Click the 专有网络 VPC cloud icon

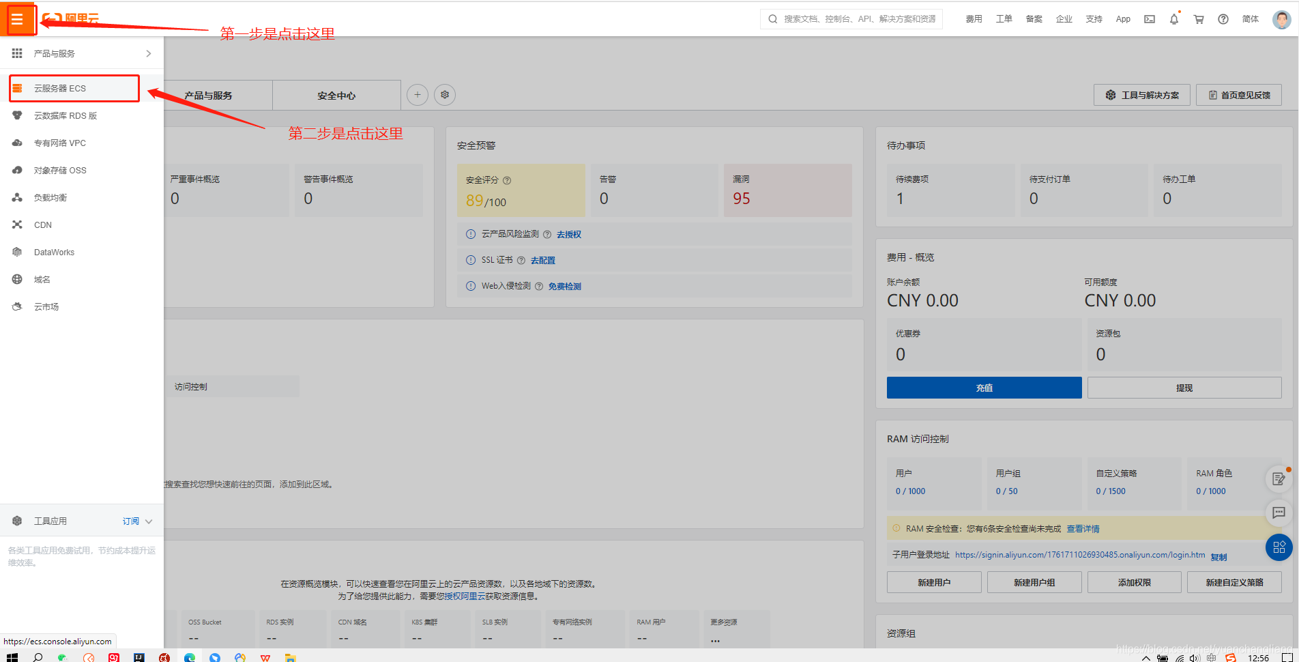point(18,143)
